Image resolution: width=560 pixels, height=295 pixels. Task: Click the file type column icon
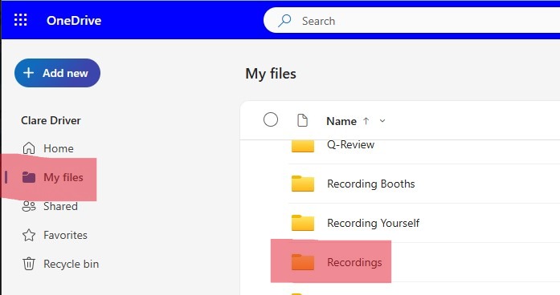click(x=303, y=120)
